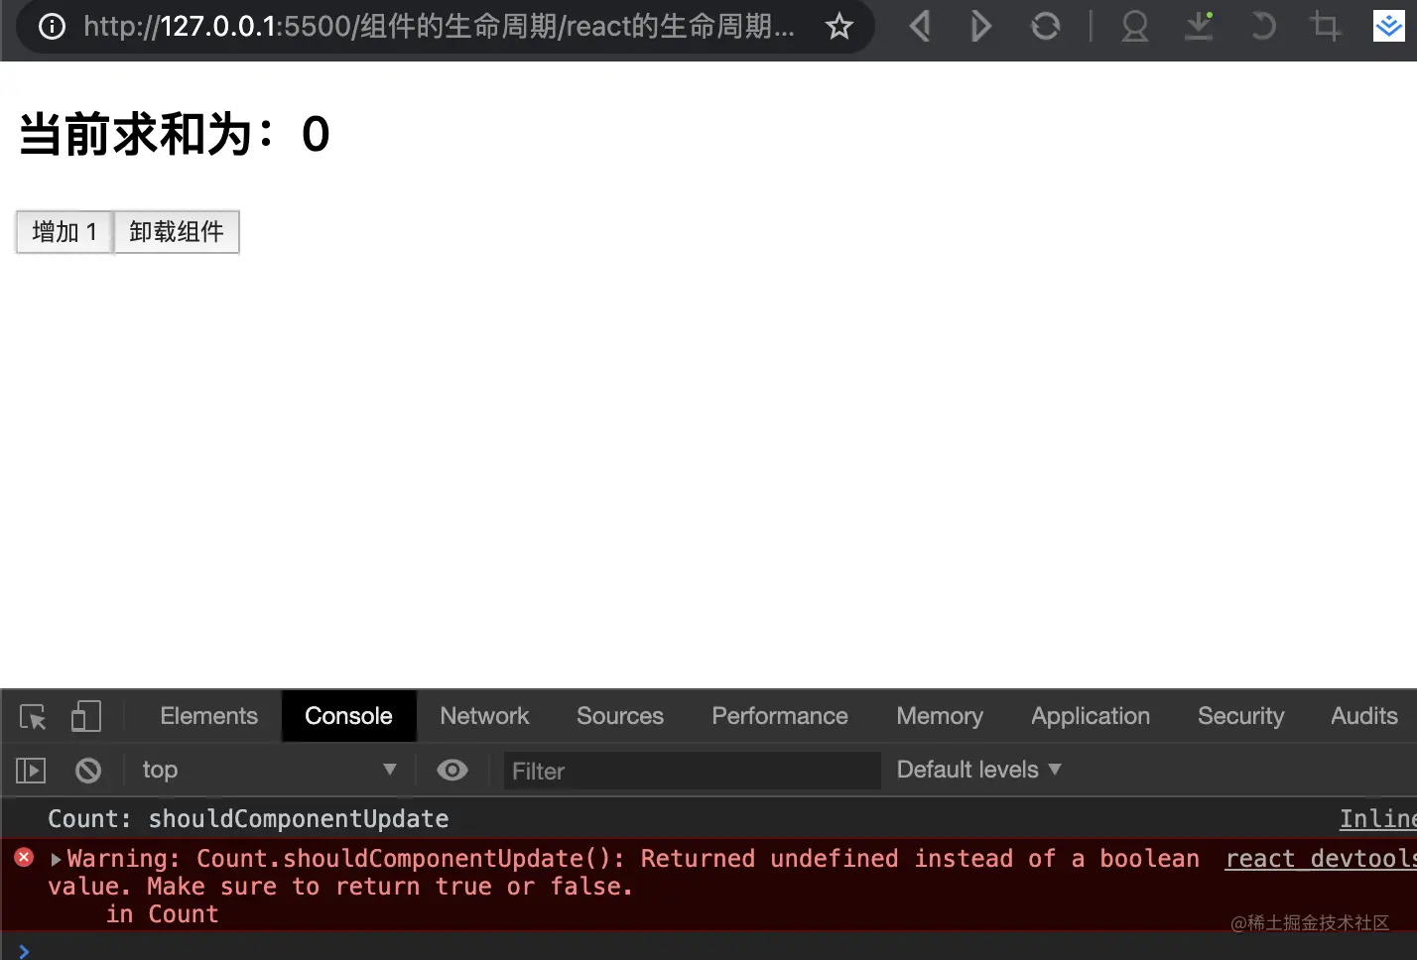Open the user account icon in toolbar
The height and width of the screenshot is (960, 1417).
click(x=1134, y=27)
